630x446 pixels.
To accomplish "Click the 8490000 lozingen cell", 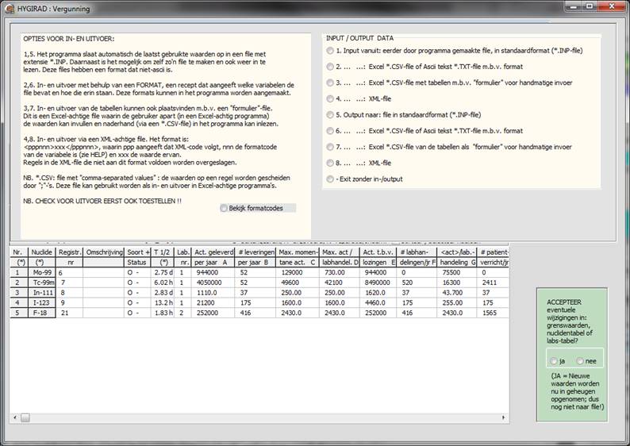I will tap(378, 283).
